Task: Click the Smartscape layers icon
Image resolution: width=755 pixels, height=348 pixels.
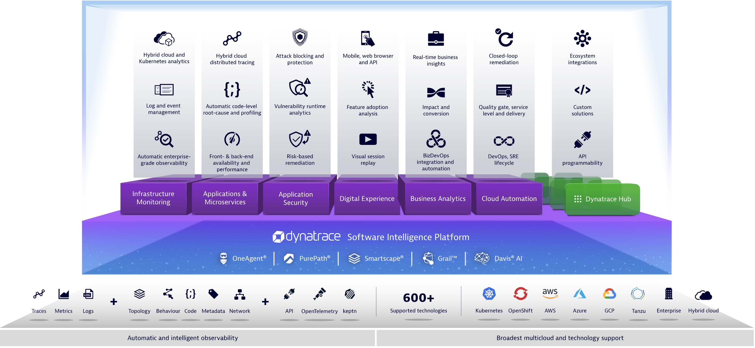Action: tap(354, 259)
